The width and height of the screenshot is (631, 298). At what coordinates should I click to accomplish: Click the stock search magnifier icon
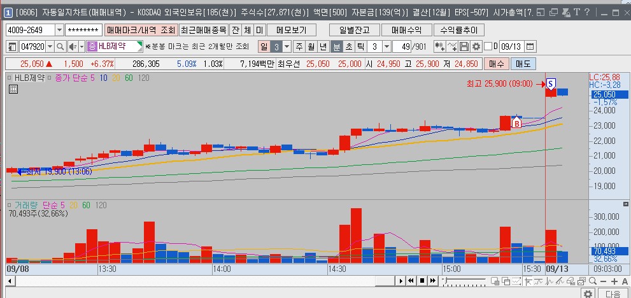pyautogui.click(x=60, y=46)
